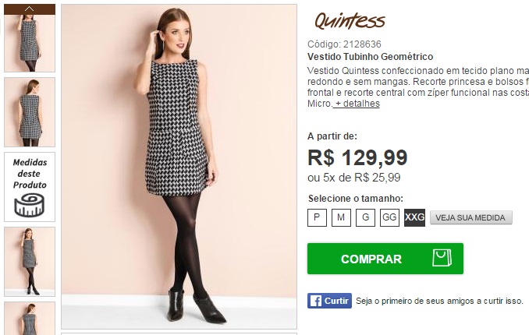This screenshot has height=335, width=529.
Task: Select size P
Action: [x=317, y=217]
